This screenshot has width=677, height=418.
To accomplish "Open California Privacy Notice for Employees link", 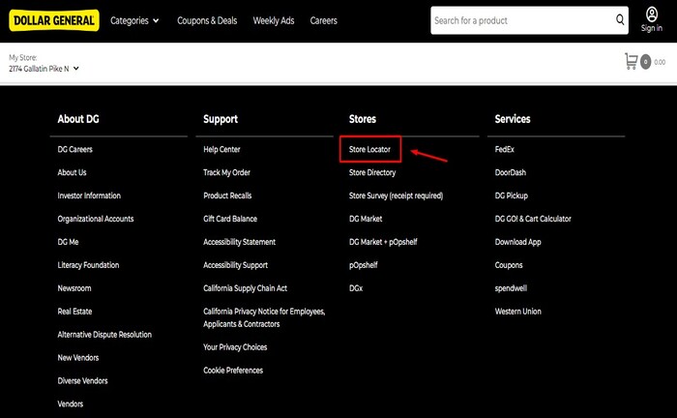I will [x=264, y=317].
